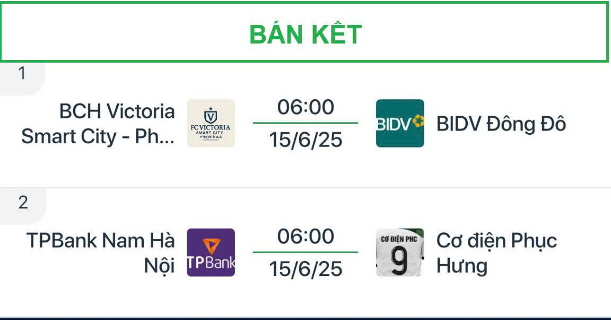611x320 pixels.
Task: Click green line under match 2 time
Action: pos(305,253)
